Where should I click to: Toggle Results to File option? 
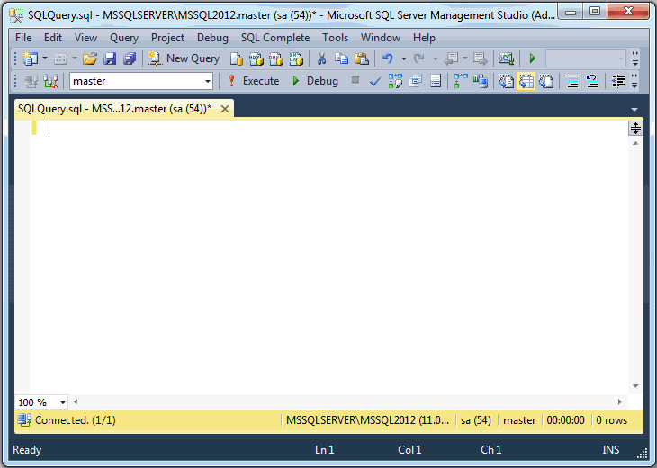tap(546, 81)
